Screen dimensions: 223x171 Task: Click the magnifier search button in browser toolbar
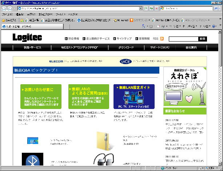click(216, 8)
